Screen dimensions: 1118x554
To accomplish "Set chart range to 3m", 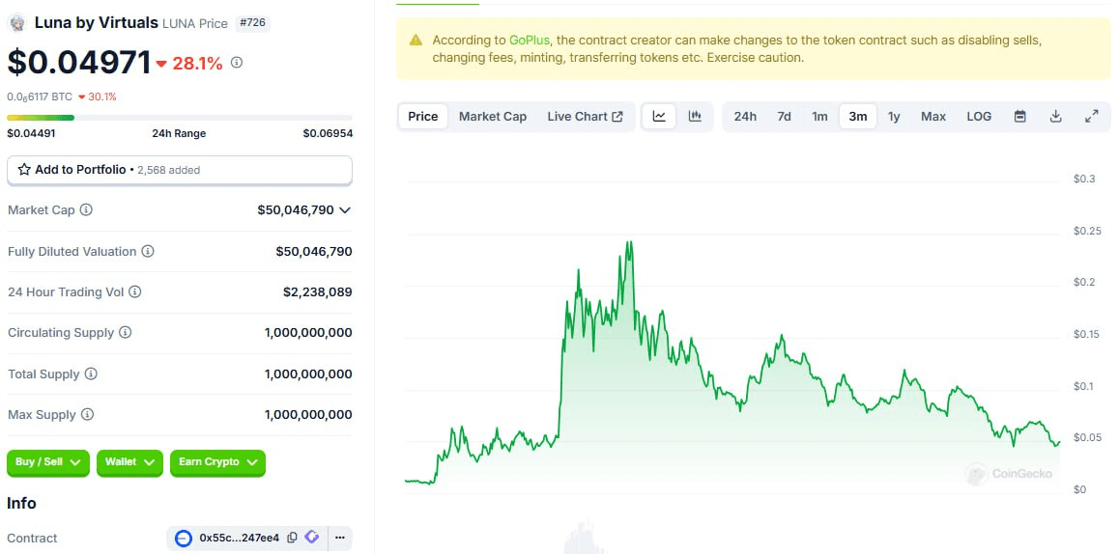I will (858, 116).
